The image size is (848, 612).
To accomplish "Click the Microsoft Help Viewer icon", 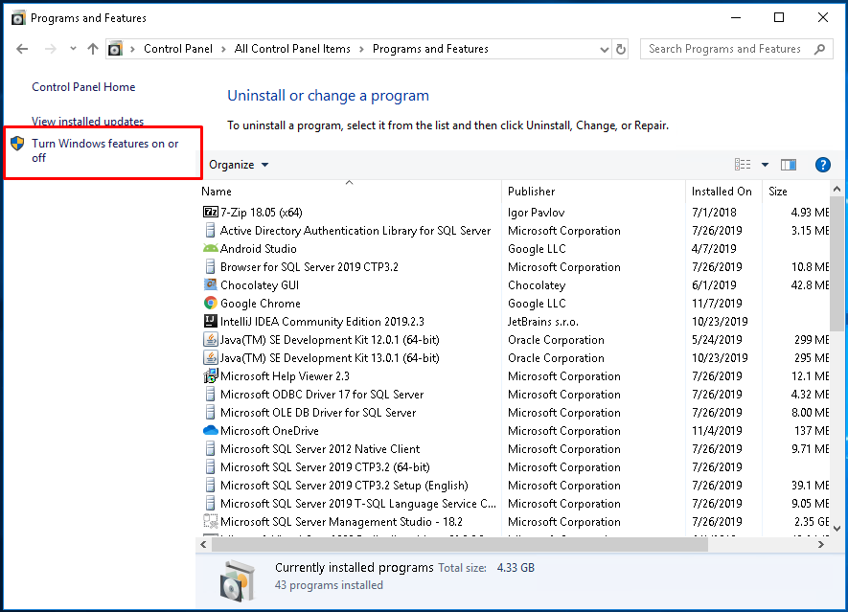I will 211,375.
